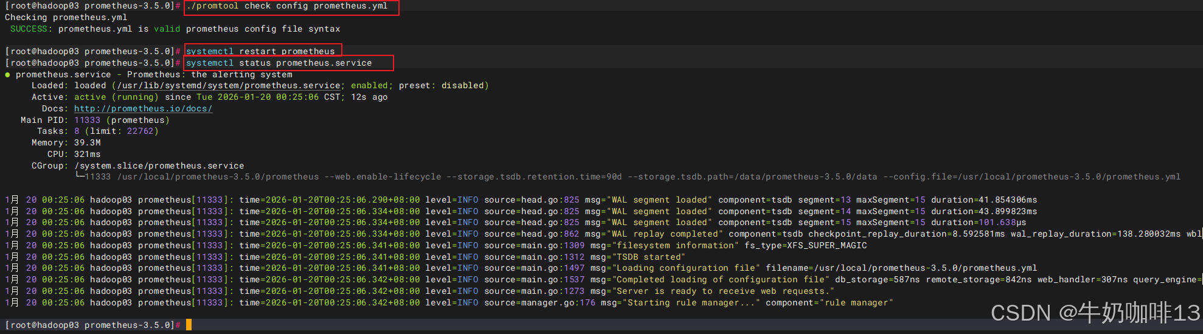Click '--web.enable-lifecycle' flag in process line
The height and width of the screenshot is (334, 1203).
383,176
